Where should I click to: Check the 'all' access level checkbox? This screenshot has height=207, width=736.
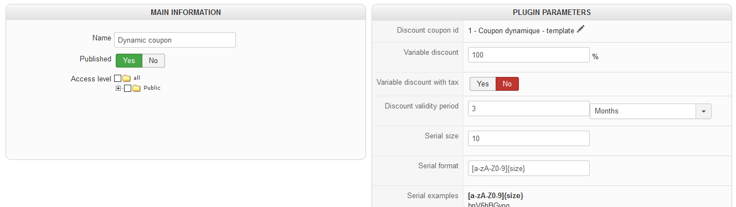(x=117, y=79)
